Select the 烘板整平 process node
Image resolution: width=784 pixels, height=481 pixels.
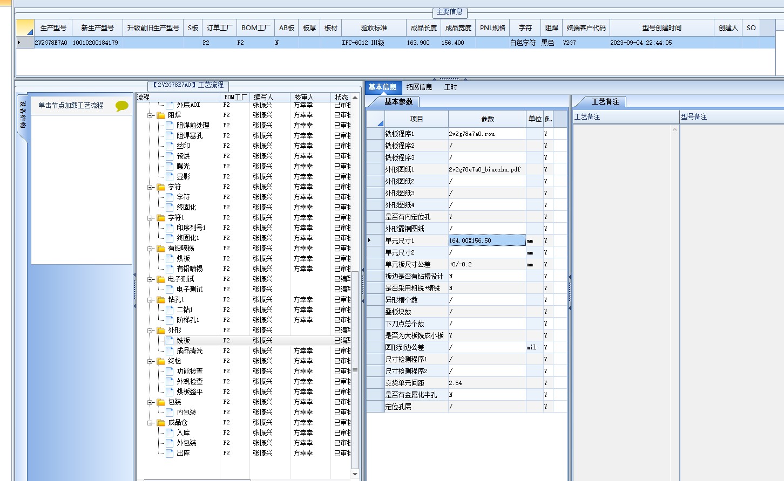click(190, 392)
